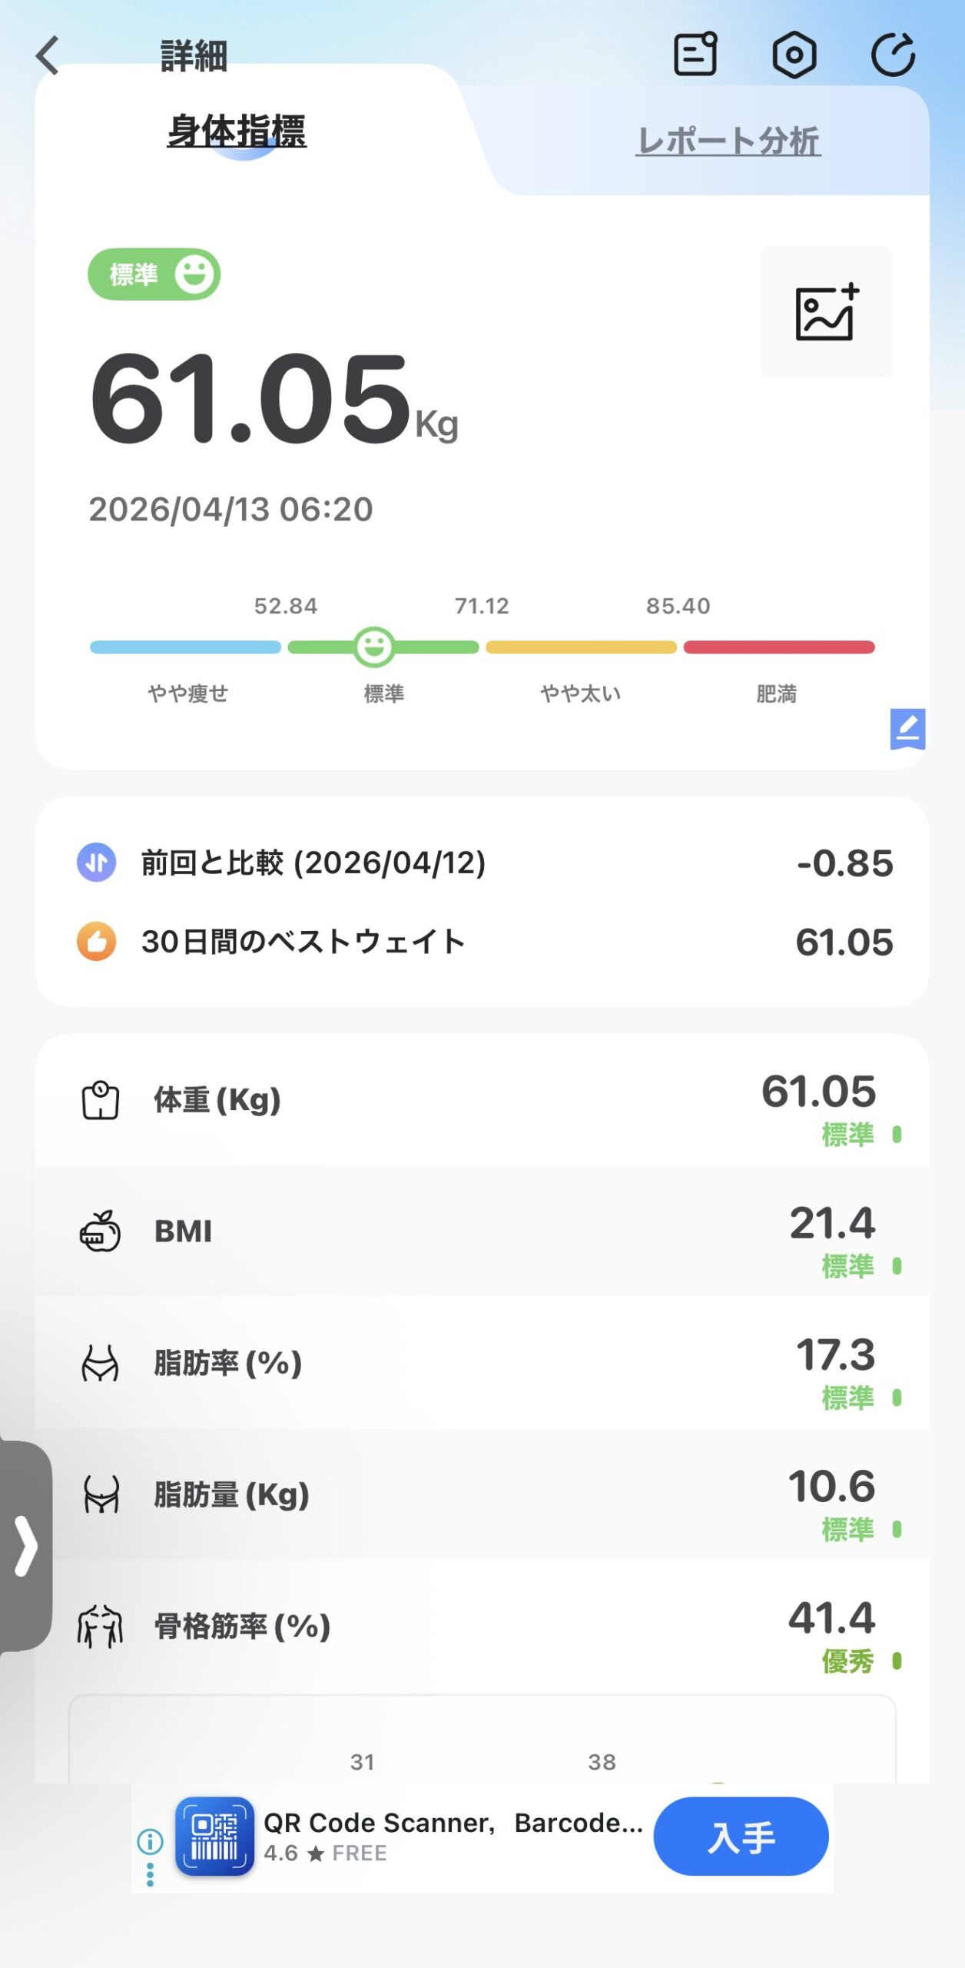Tap the blue edit pencil icon

907,728
